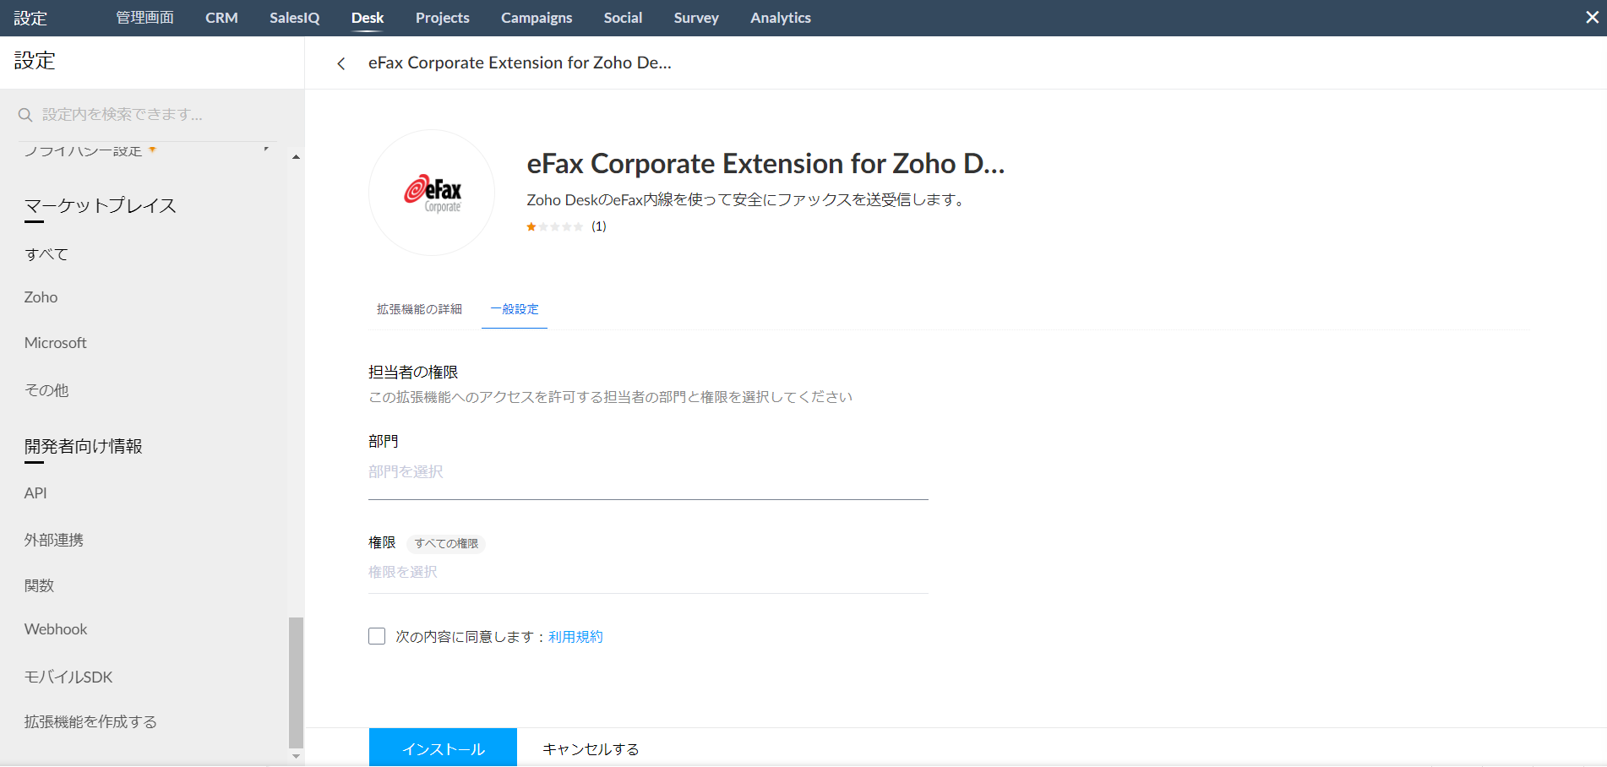Open 外部連携 in the sidebar
This screenshot has width=1607, height=767.
coord(54,540)
